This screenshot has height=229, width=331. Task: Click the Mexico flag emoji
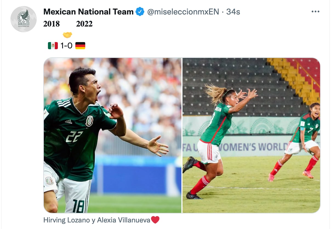point(53,45)
